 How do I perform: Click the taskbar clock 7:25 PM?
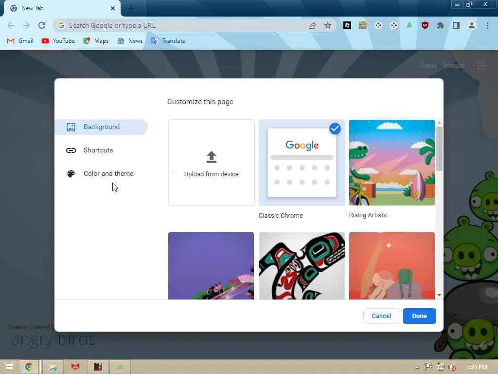[x=477, y=367]
